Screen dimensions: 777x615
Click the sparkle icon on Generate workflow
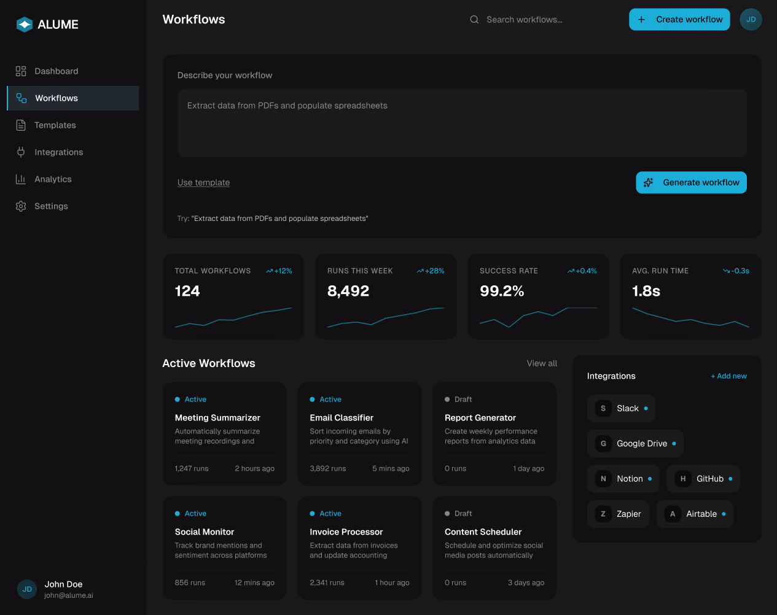(x=648, y=182)
